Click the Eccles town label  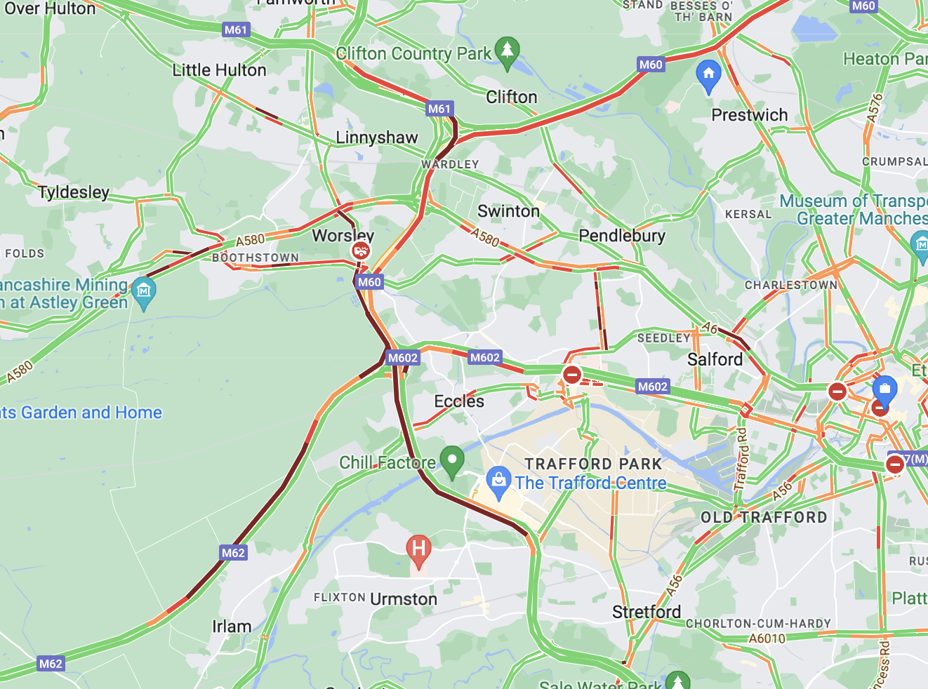[459, 401]
